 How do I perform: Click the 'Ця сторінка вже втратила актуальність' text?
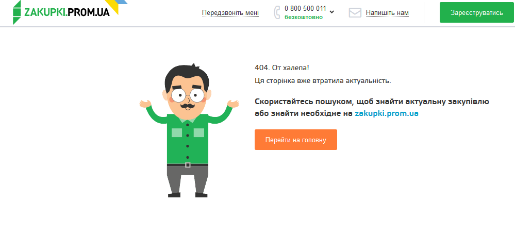pyautogui.click(x=323, y=81)
